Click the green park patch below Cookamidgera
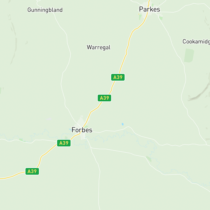The width and height of the screenshot is (210, 210). coord(189,55)
